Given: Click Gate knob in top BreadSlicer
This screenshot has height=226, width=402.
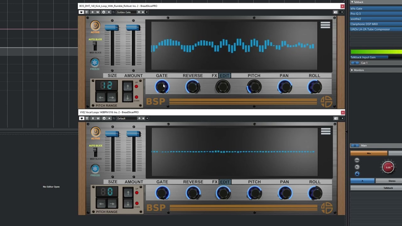Looking at the screenshot, I should pyautogui.click(x=162, y=87).
